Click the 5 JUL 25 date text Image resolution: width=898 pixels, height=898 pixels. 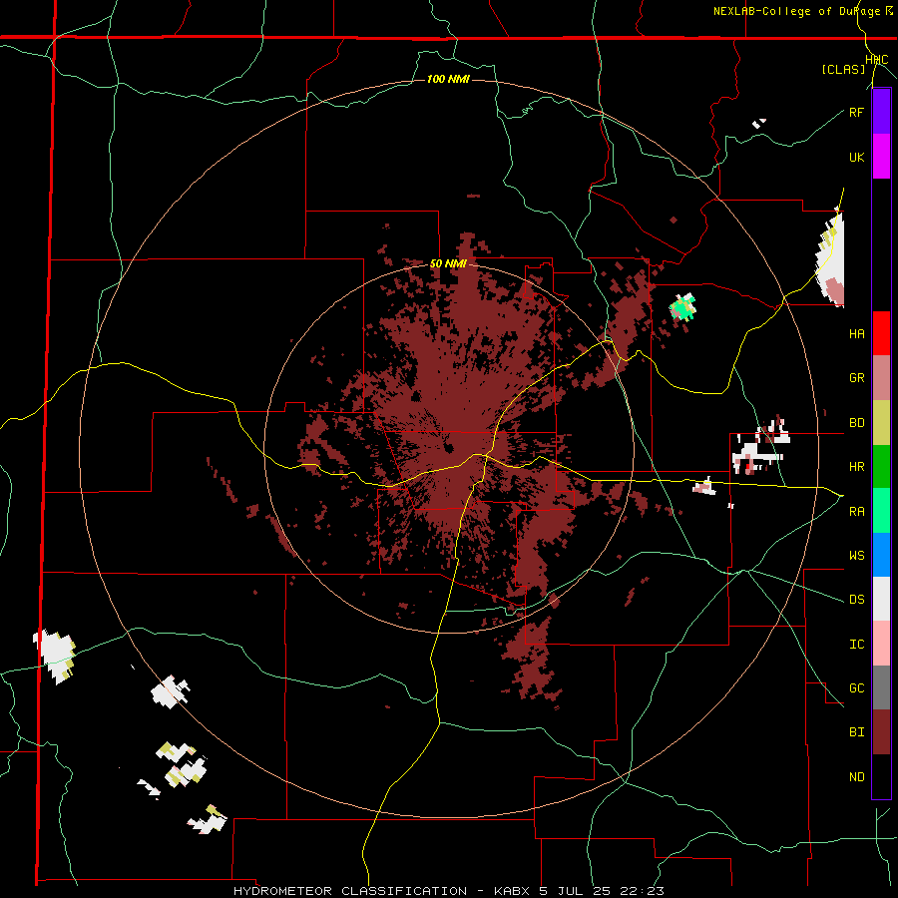coord(574,891)
